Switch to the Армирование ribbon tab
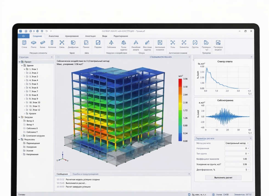The height and width of the screenshot is (196, 269). pos(72,36)
